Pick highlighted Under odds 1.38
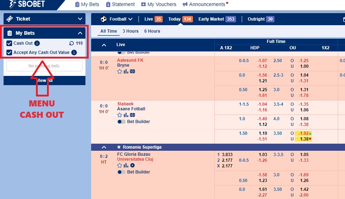Image resolution: width=345 pixels, height=199 pixels. (x=303, y=139)
